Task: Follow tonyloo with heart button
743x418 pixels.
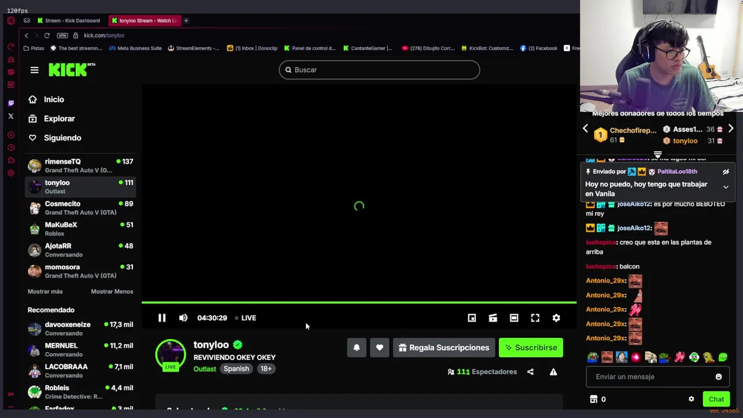Action: tap(380, 348)
